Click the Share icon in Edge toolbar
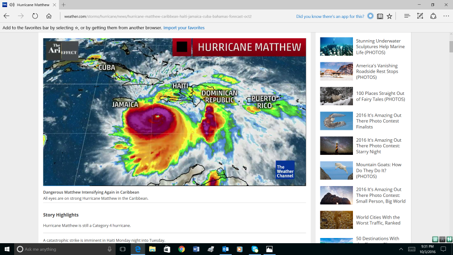The width and height of the screenshot is (453, 255). (433, 16)
